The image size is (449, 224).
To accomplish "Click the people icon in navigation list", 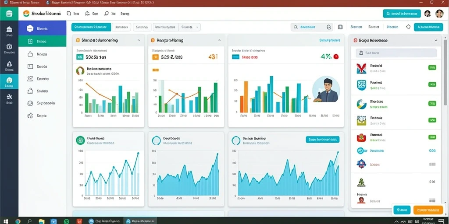I will click(x=30, y=79).
